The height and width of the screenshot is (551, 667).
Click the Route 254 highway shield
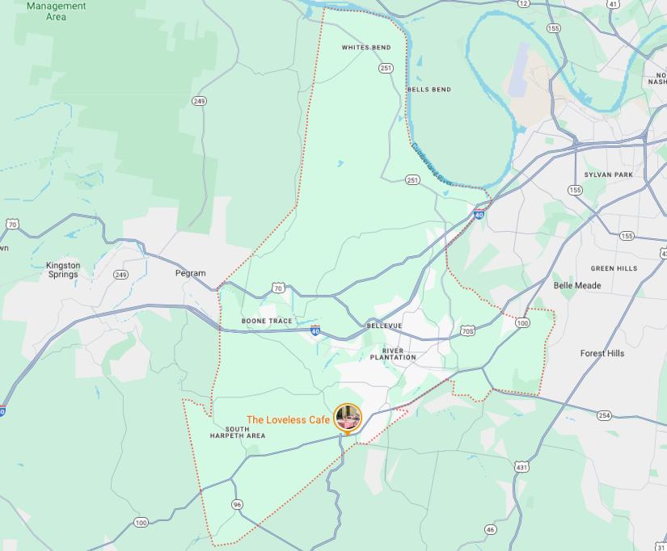(604, 415)
